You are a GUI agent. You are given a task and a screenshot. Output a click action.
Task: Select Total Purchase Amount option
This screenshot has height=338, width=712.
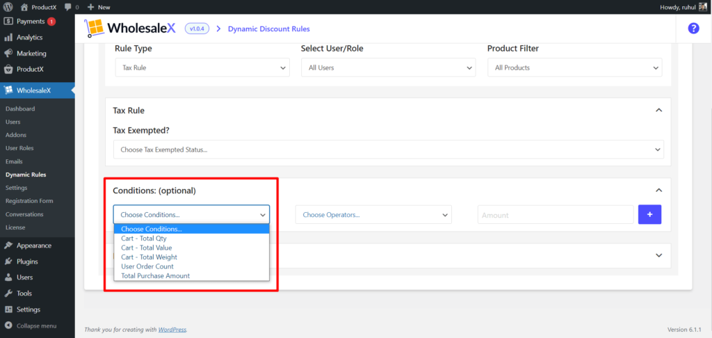(x=191, y=276)
